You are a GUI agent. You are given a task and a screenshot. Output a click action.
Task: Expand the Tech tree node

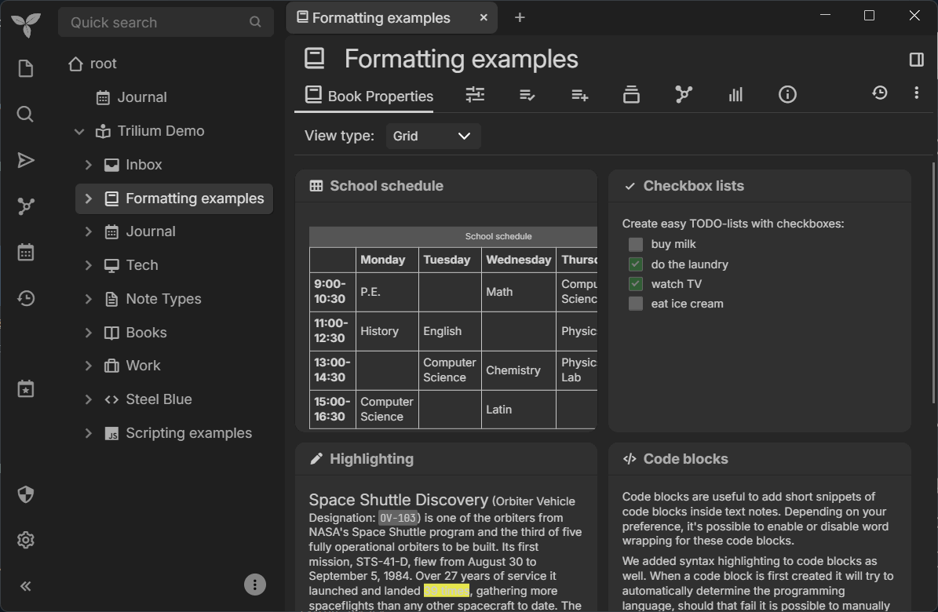[89, 265]
